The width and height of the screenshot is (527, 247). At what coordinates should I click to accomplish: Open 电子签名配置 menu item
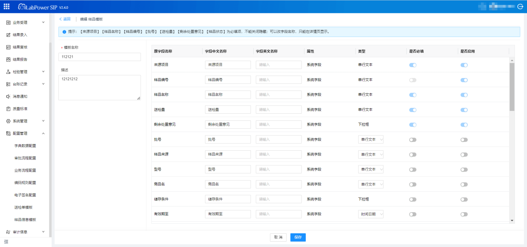25,195
